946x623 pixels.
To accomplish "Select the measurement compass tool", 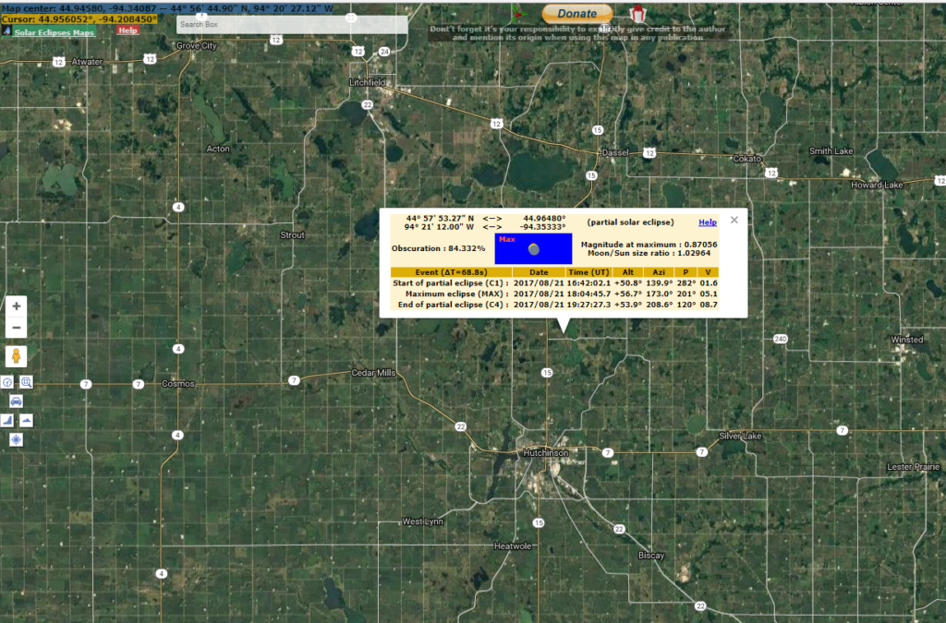I will click(7, 380).
